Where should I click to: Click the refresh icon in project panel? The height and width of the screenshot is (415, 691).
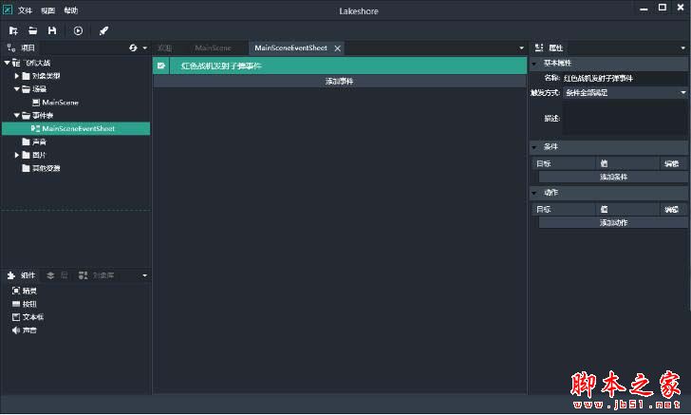[133, 47]
